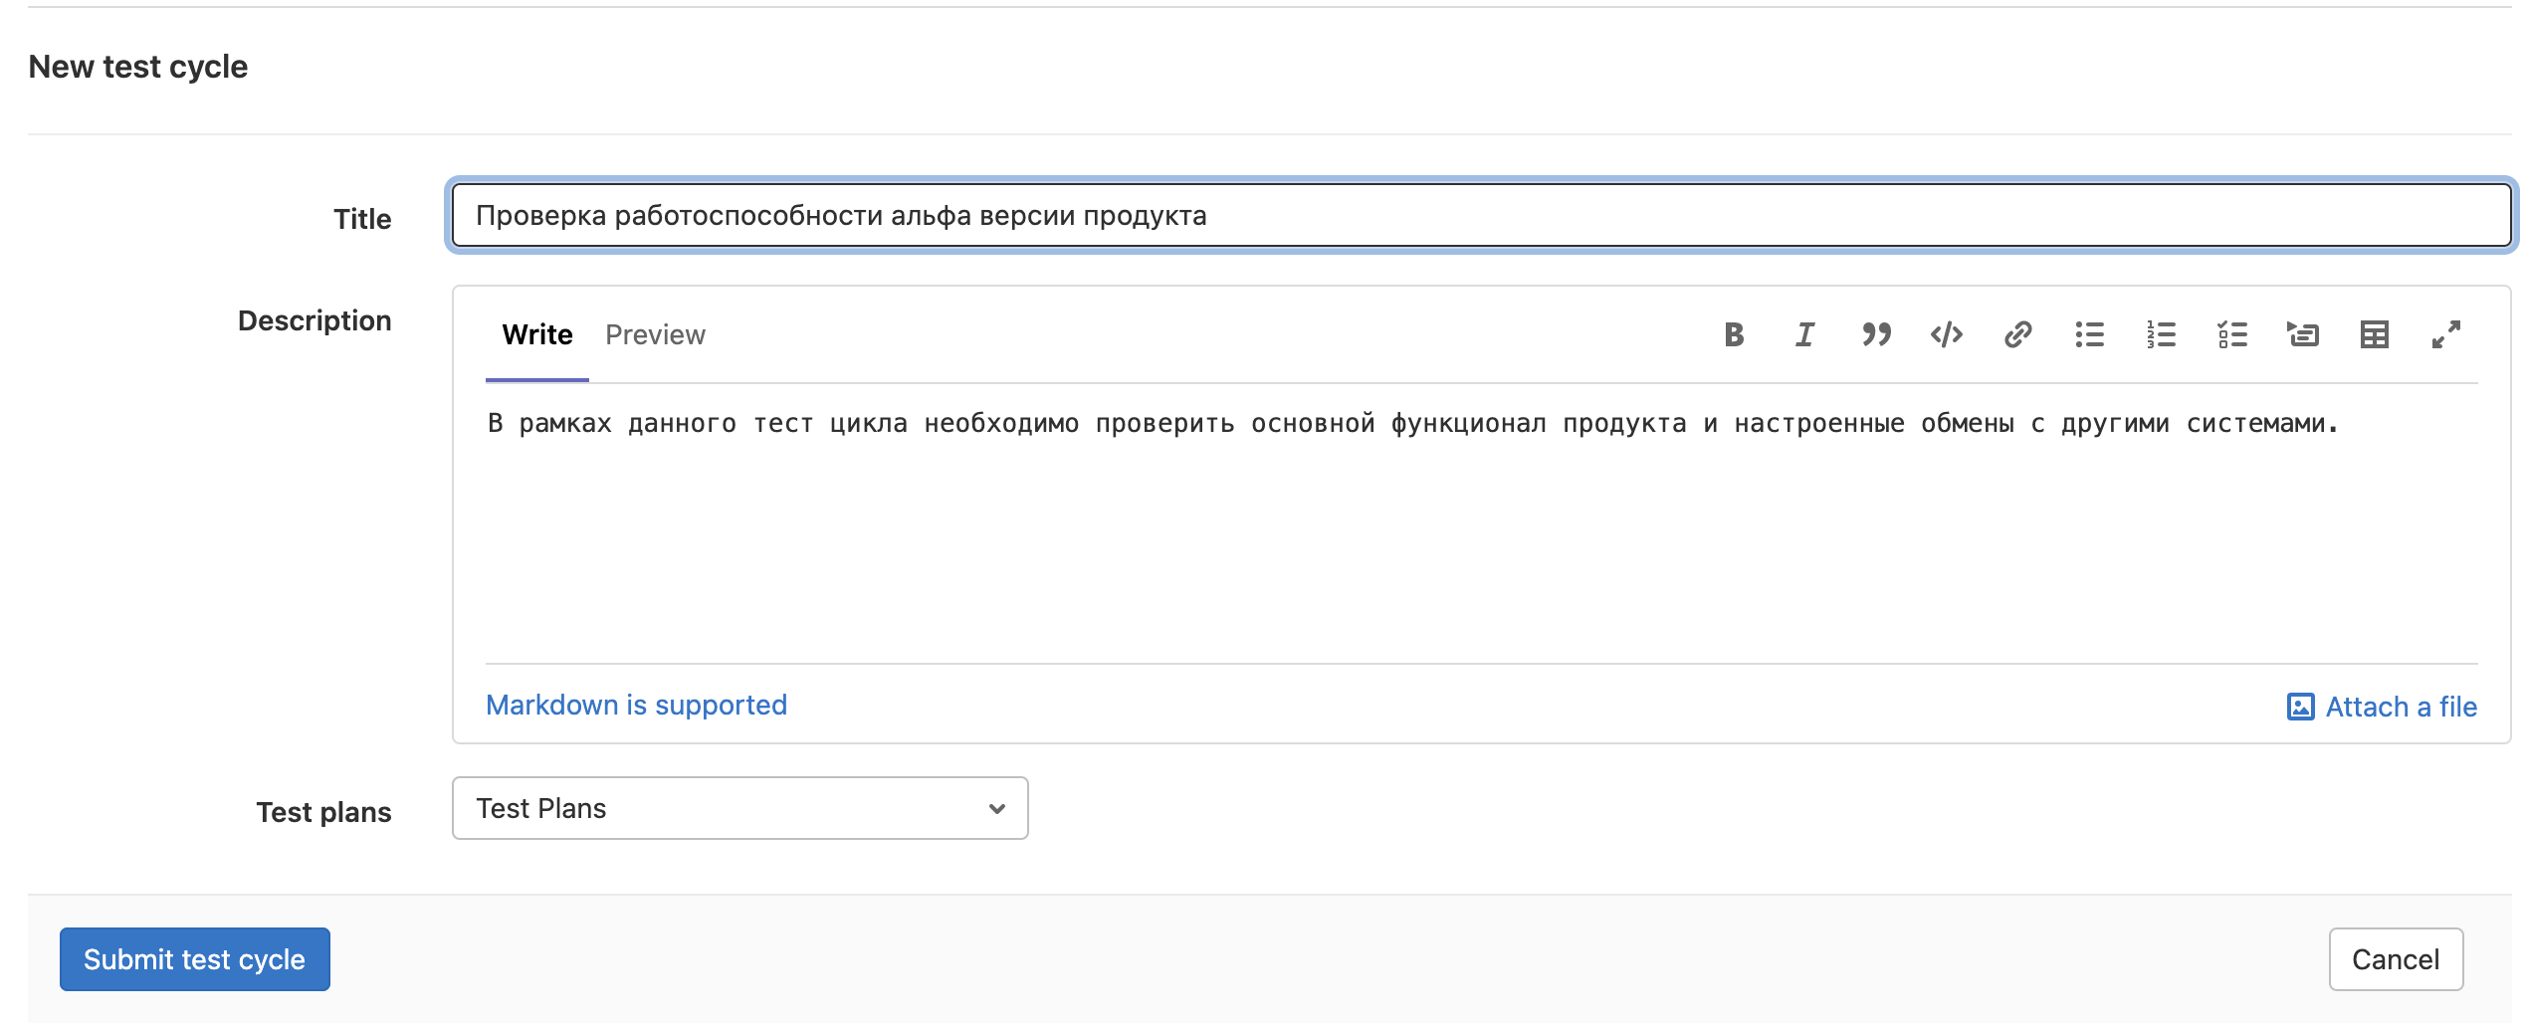Open Markdown is supported link
This screenshot has width=2526, height=1027.
point(636,705)
